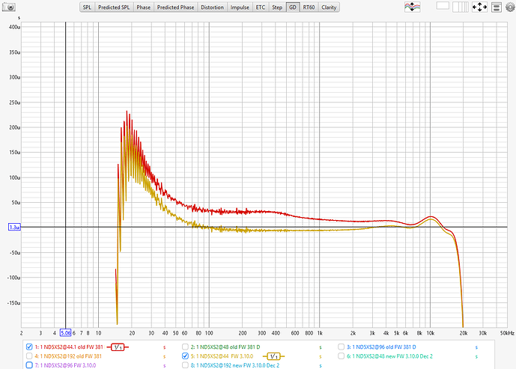This screenshot has width=516, height=369.
Task: Open the Clarity tab
Action: [329, 7]
